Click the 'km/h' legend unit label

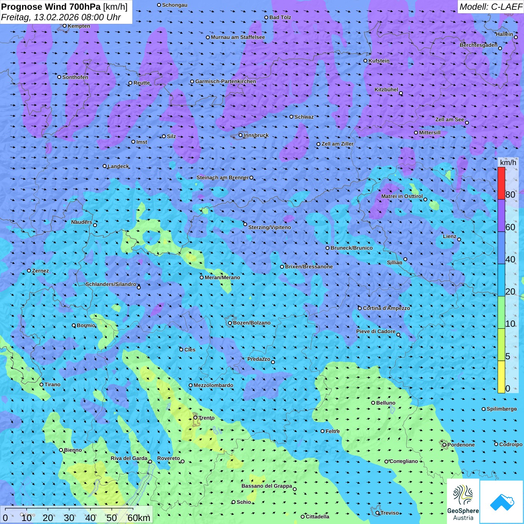pyautogui.click(x=508, y=162)
